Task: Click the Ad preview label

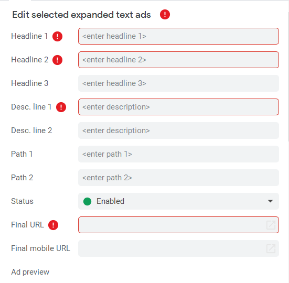Action: [30, 272]
